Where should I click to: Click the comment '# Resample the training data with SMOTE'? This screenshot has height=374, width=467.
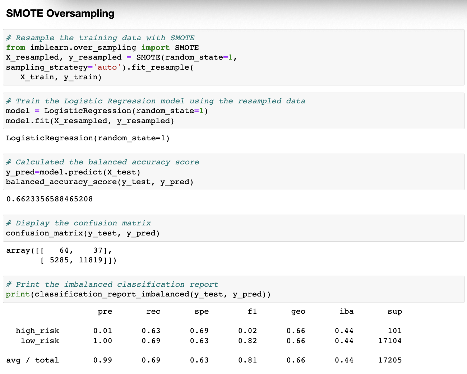tap(100, 38)
